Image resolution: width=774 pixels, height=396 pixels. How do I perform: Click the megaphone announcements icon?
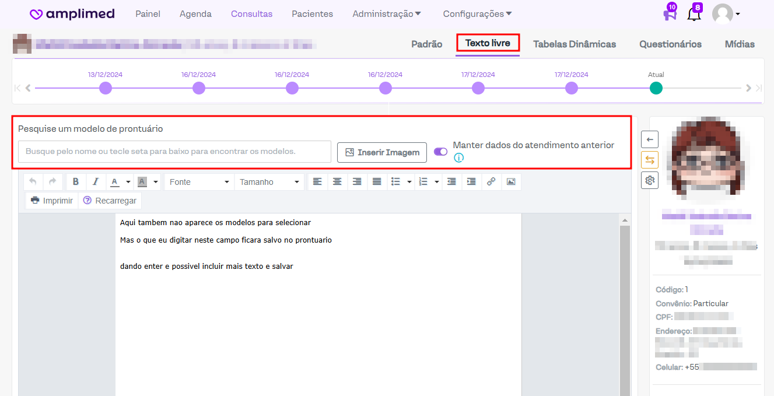click(x=670, y=14)
